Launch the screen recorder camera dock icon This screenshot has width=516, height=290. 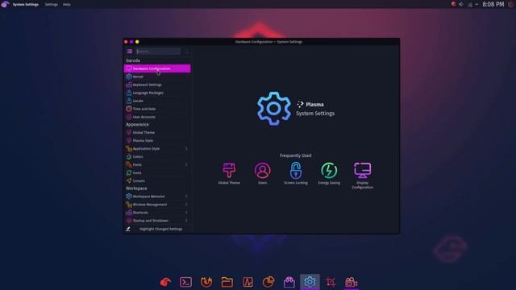point(352,282)
